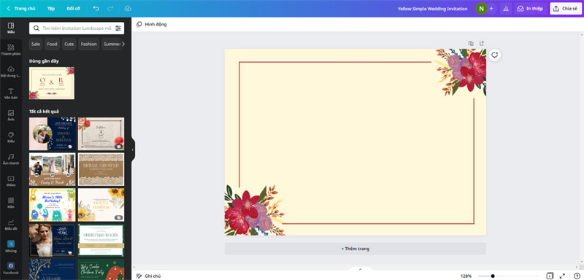Screen dimensions: 584x280
Task: Add new page icon above canvas
Action: click(482, 43)
